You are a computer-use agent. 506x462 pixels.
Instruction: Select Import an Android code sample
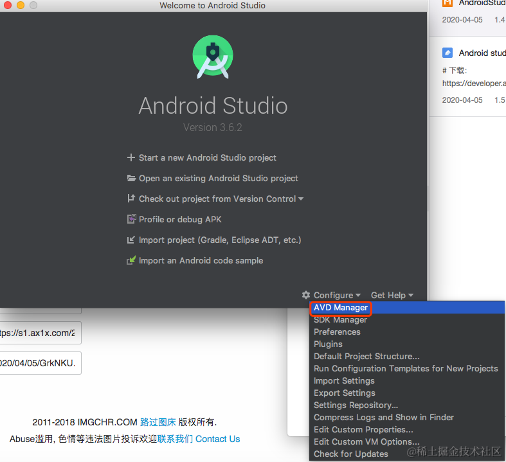[x=201, y=260]
